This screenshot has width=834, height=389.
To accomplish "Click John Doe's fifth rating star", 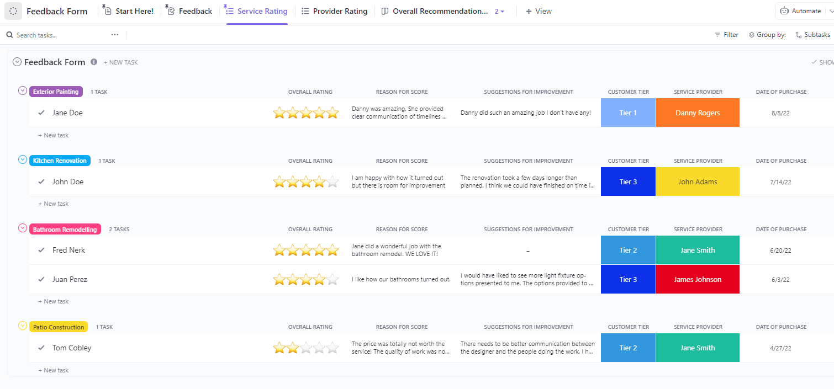I will pyautogui.click(x=332, y=182).
